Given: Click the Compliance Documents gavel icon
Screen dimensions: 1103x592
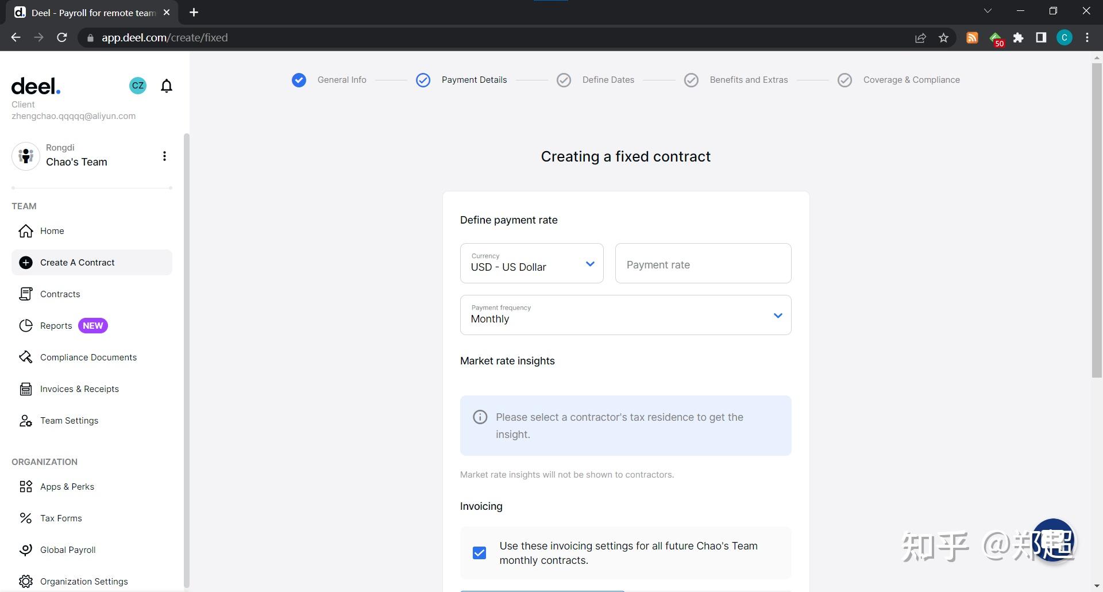Looking at the screenshot, I should coord(26,357).
